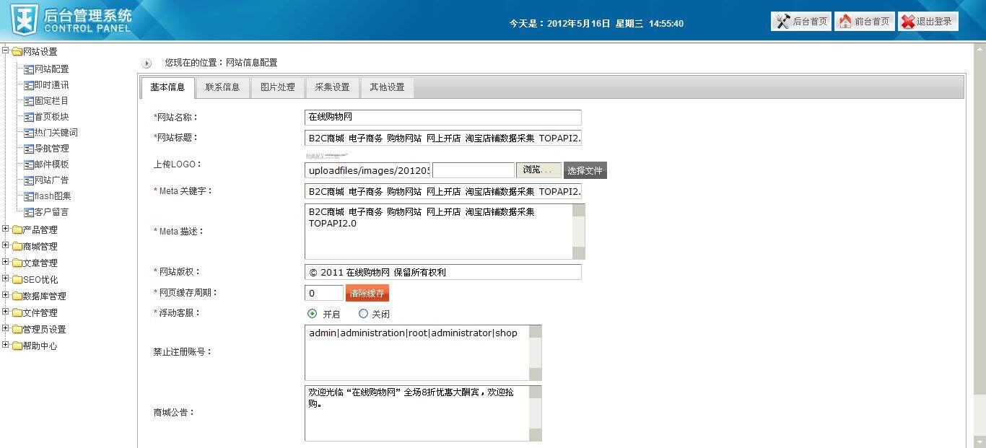Select the 关闭 radio for 浮动客服
Image resolution: width=986 pixels, height=448 pixels.
[x=364, y=314]
